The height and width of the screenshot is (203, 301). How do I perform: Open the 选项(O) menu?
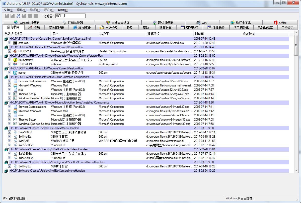[x=35, y=10]
